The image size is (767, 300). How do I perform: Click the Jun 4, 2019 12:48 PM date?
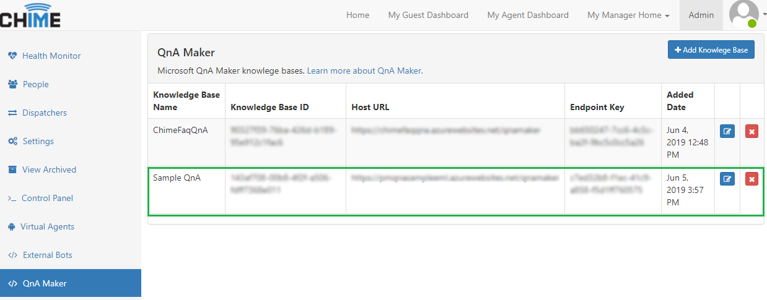(x=687, y=142)
